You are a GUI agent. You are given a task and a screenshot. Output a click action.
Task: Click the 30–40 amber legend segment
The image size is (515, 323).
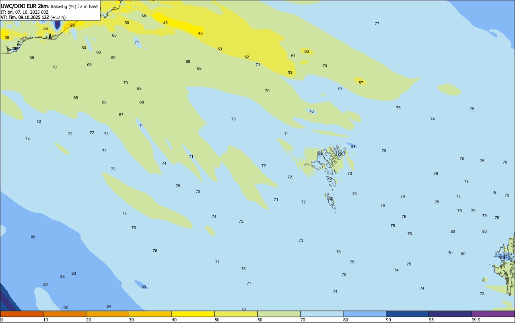(150, 314)
